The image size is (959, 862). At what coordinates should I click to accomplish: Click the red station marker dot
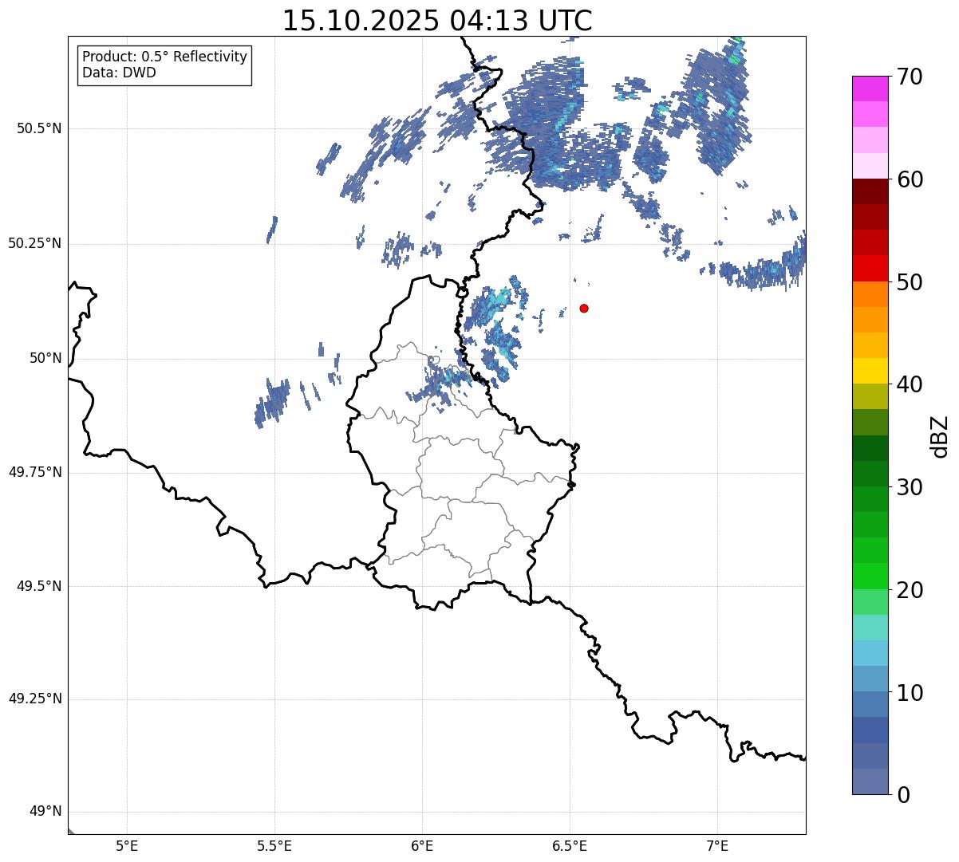[x=584, y=308]
